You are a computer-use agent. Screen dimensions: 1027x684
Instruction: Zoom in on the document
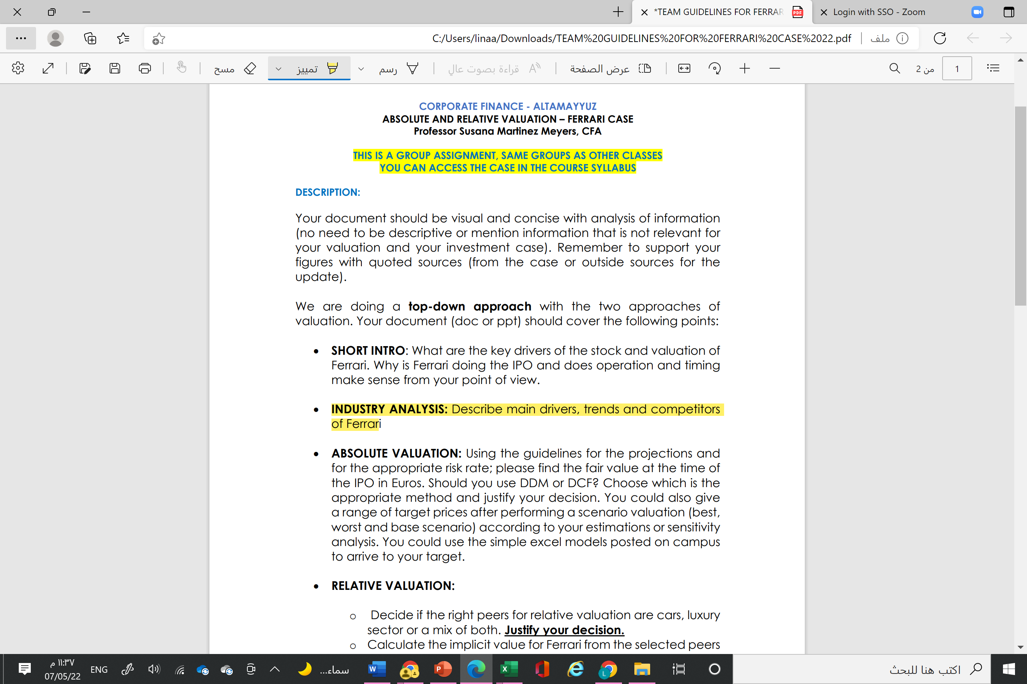(744, 68)
